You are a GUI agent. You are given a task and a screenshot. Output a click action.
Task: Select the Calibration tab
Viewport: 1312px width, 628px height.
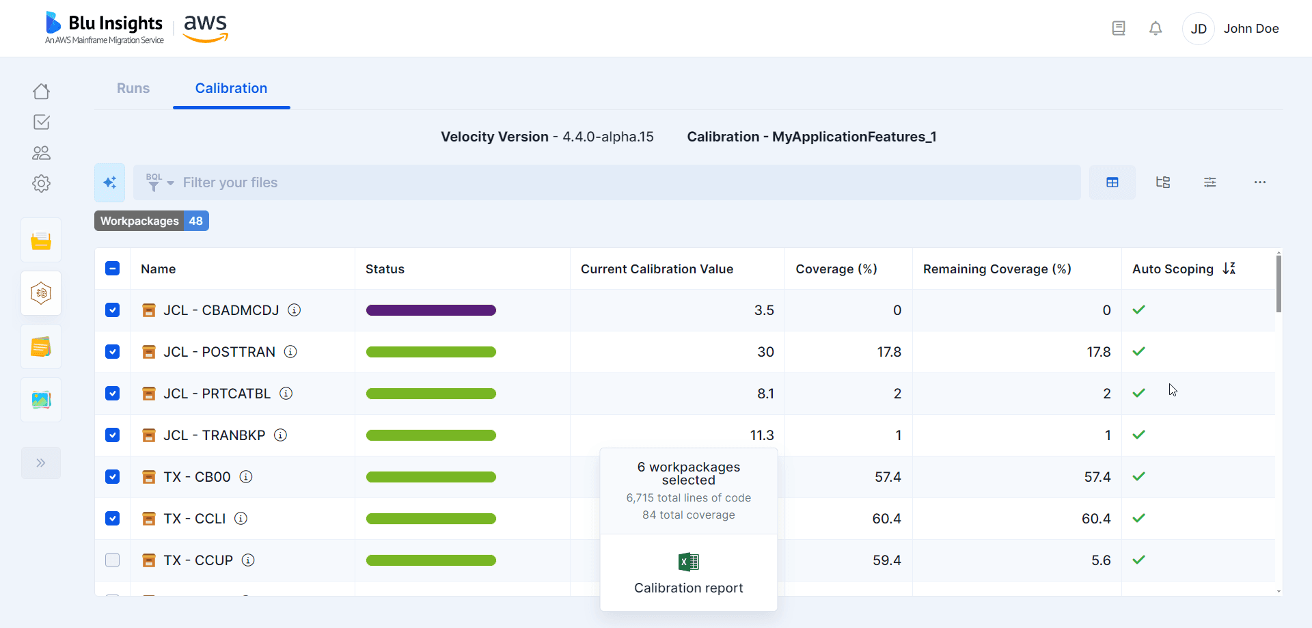click(x=231, y=88)
